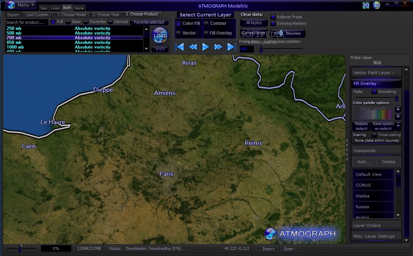Delete the selected viewpoint

[389, 162]
